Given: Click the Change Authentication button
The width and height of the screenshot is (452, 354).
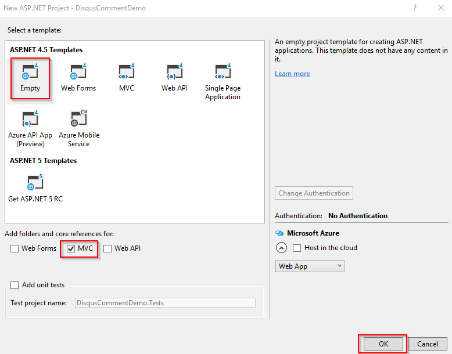Looking at the screenshot, I should tap(314, 193).
